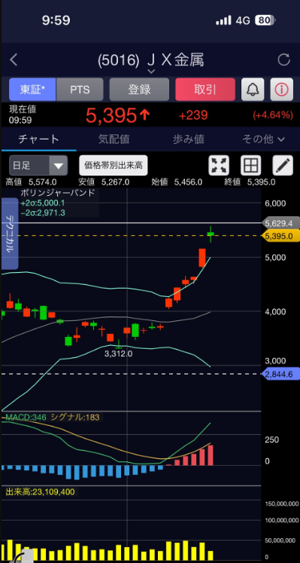The height and width of the screenshot is (563, 300).
Task: Tap the latest green candlestick
Action: click(x=211, y=234)
